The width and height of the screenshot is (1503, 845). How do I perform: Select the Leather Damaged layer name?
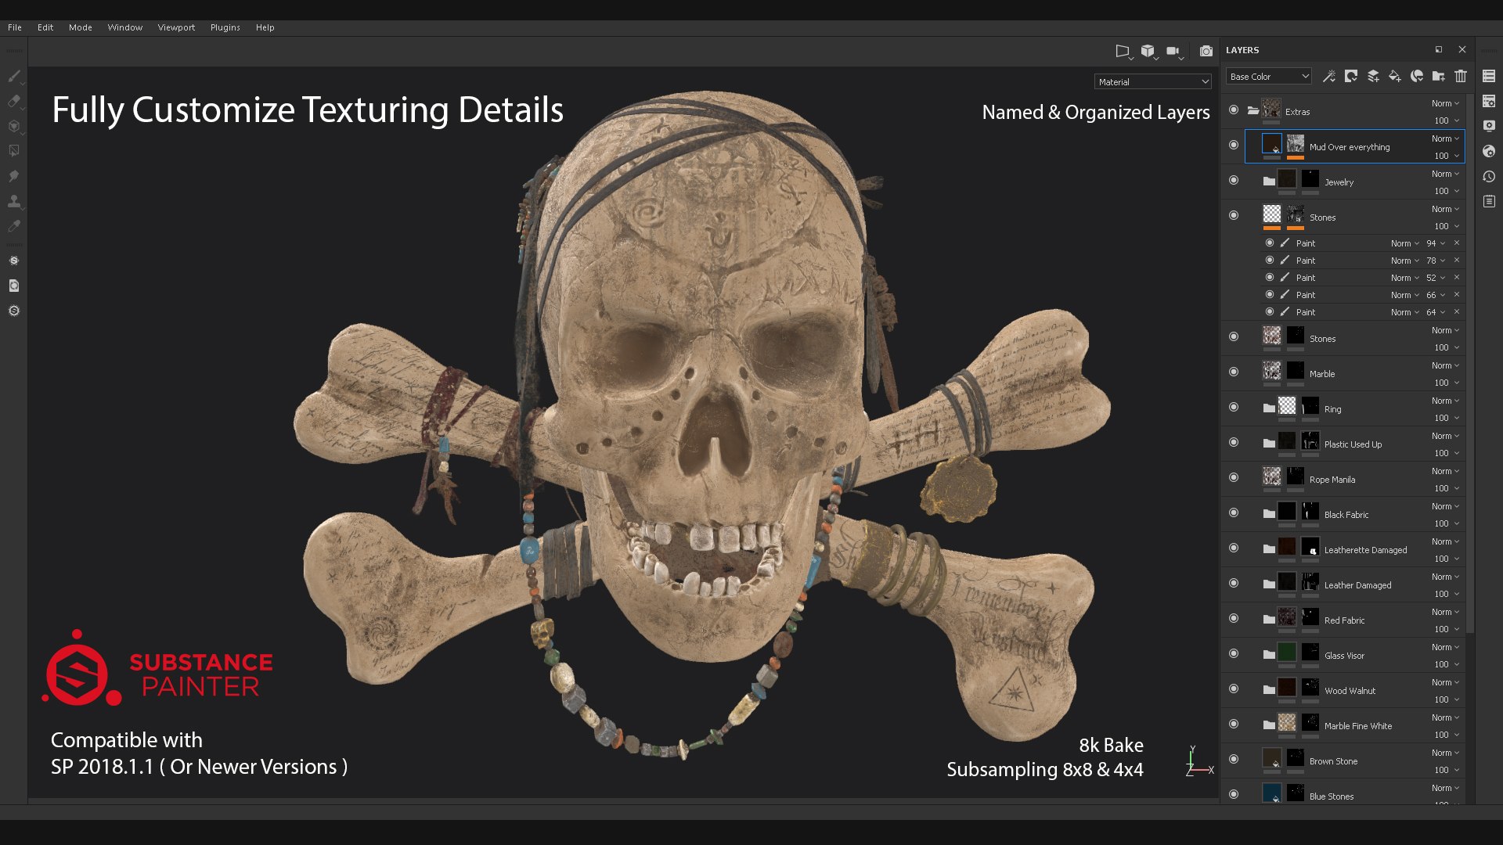point(1357,585)
